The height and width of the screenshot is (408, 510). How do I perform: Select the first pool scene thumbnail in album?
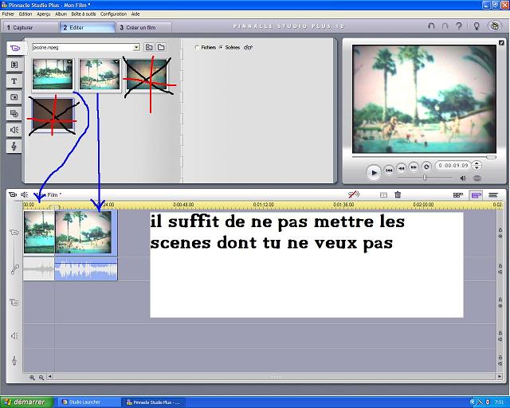click(x=53, y=74)
